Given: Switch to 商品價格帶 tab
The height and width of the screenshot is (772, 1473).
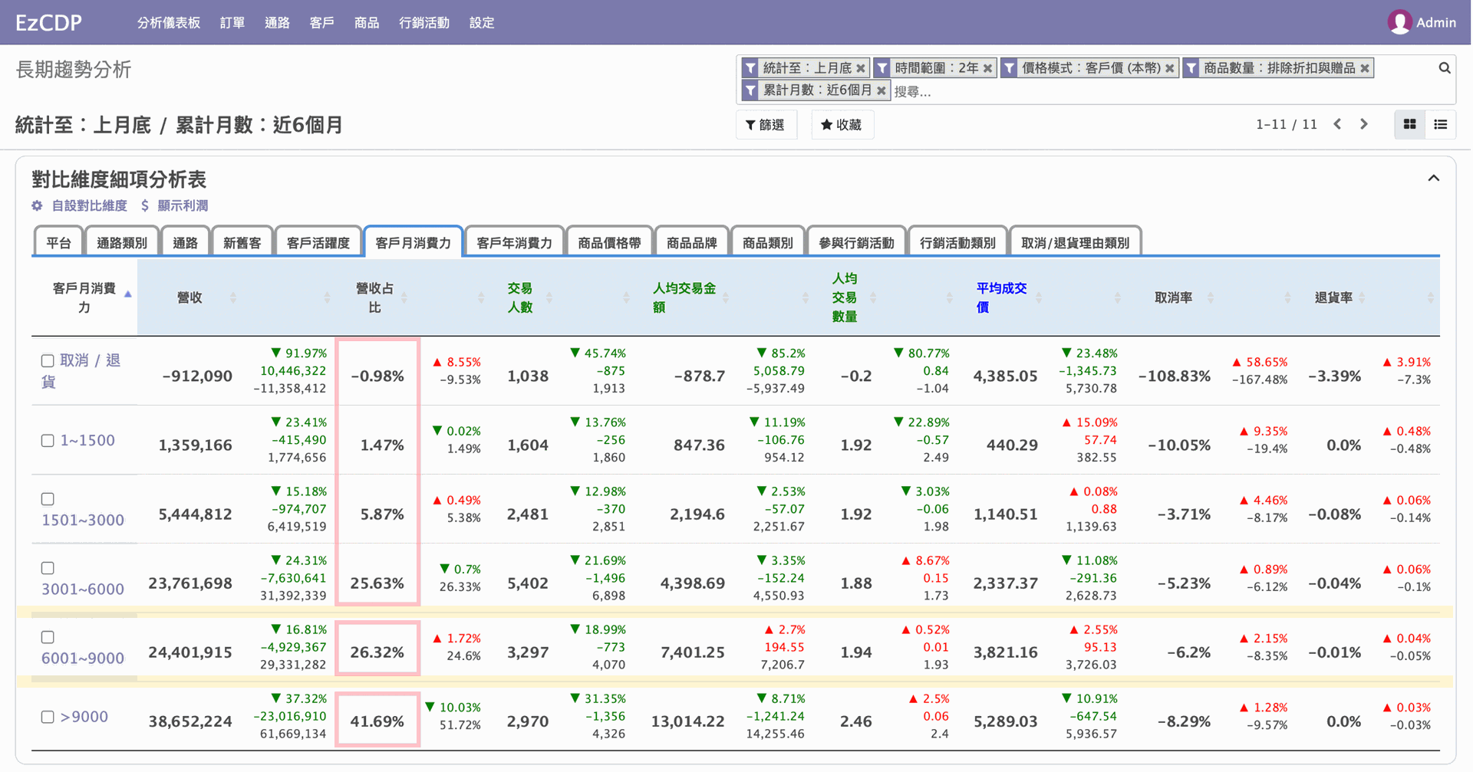Looking at the screenshot, I should pos(609,242).
